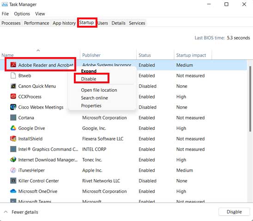Choose Expand in the context menu
253x221 pixels.
pos(89,71)
